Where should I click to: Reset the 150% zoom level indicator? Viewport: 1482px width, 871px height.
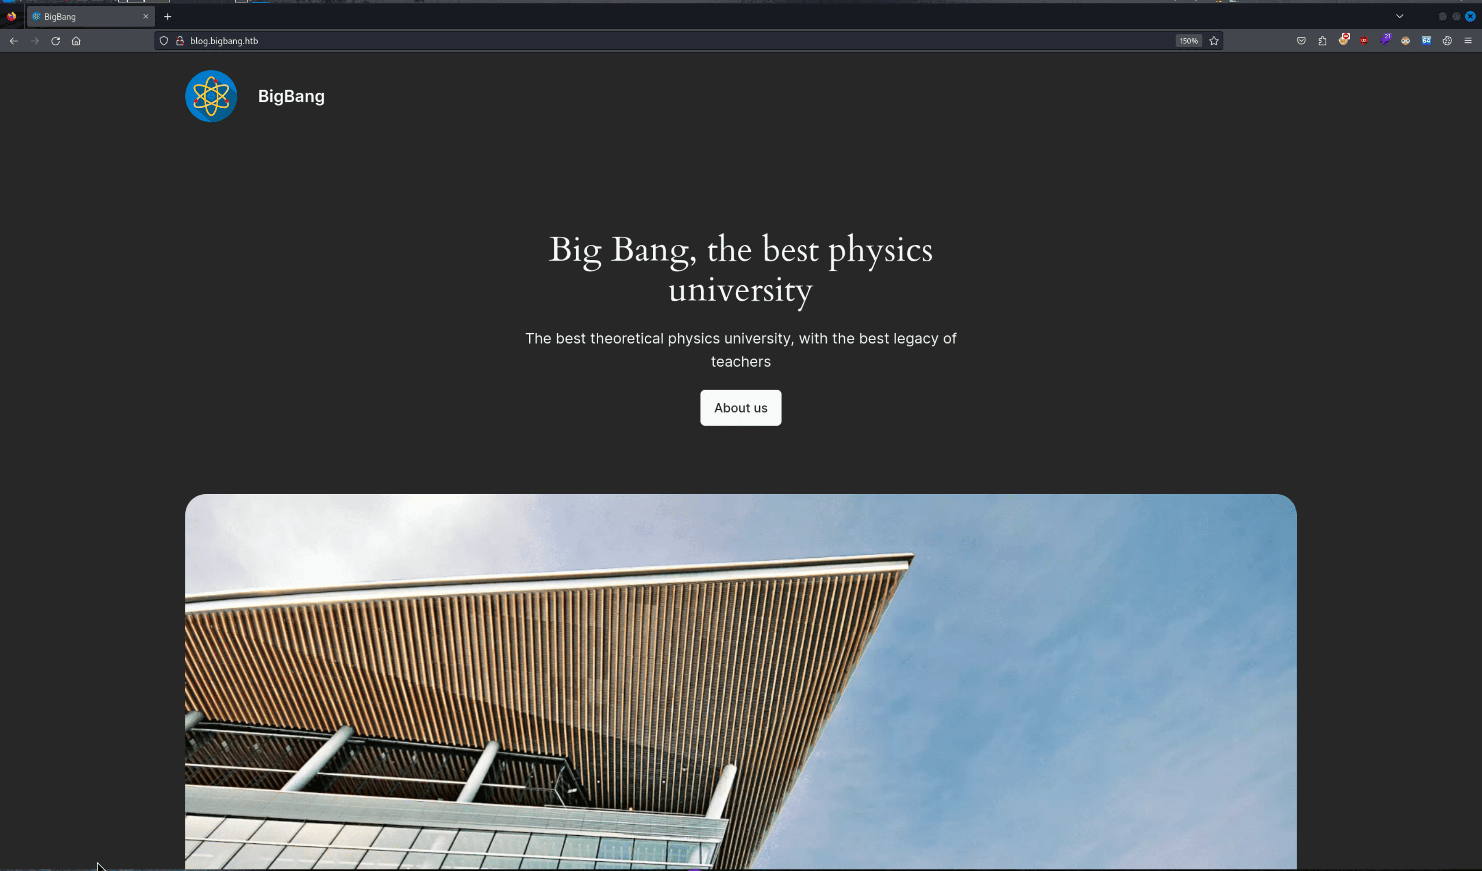(x=1189, y=41)
